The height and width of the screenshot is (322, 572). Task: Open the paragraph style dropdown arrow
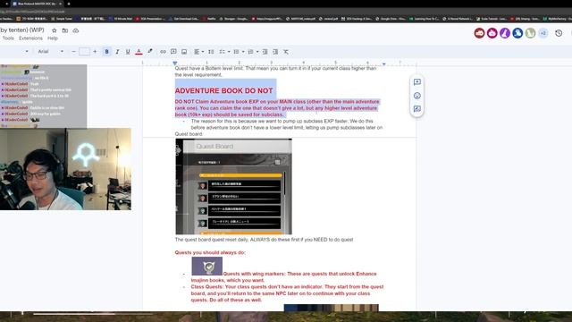pos(27,52)
